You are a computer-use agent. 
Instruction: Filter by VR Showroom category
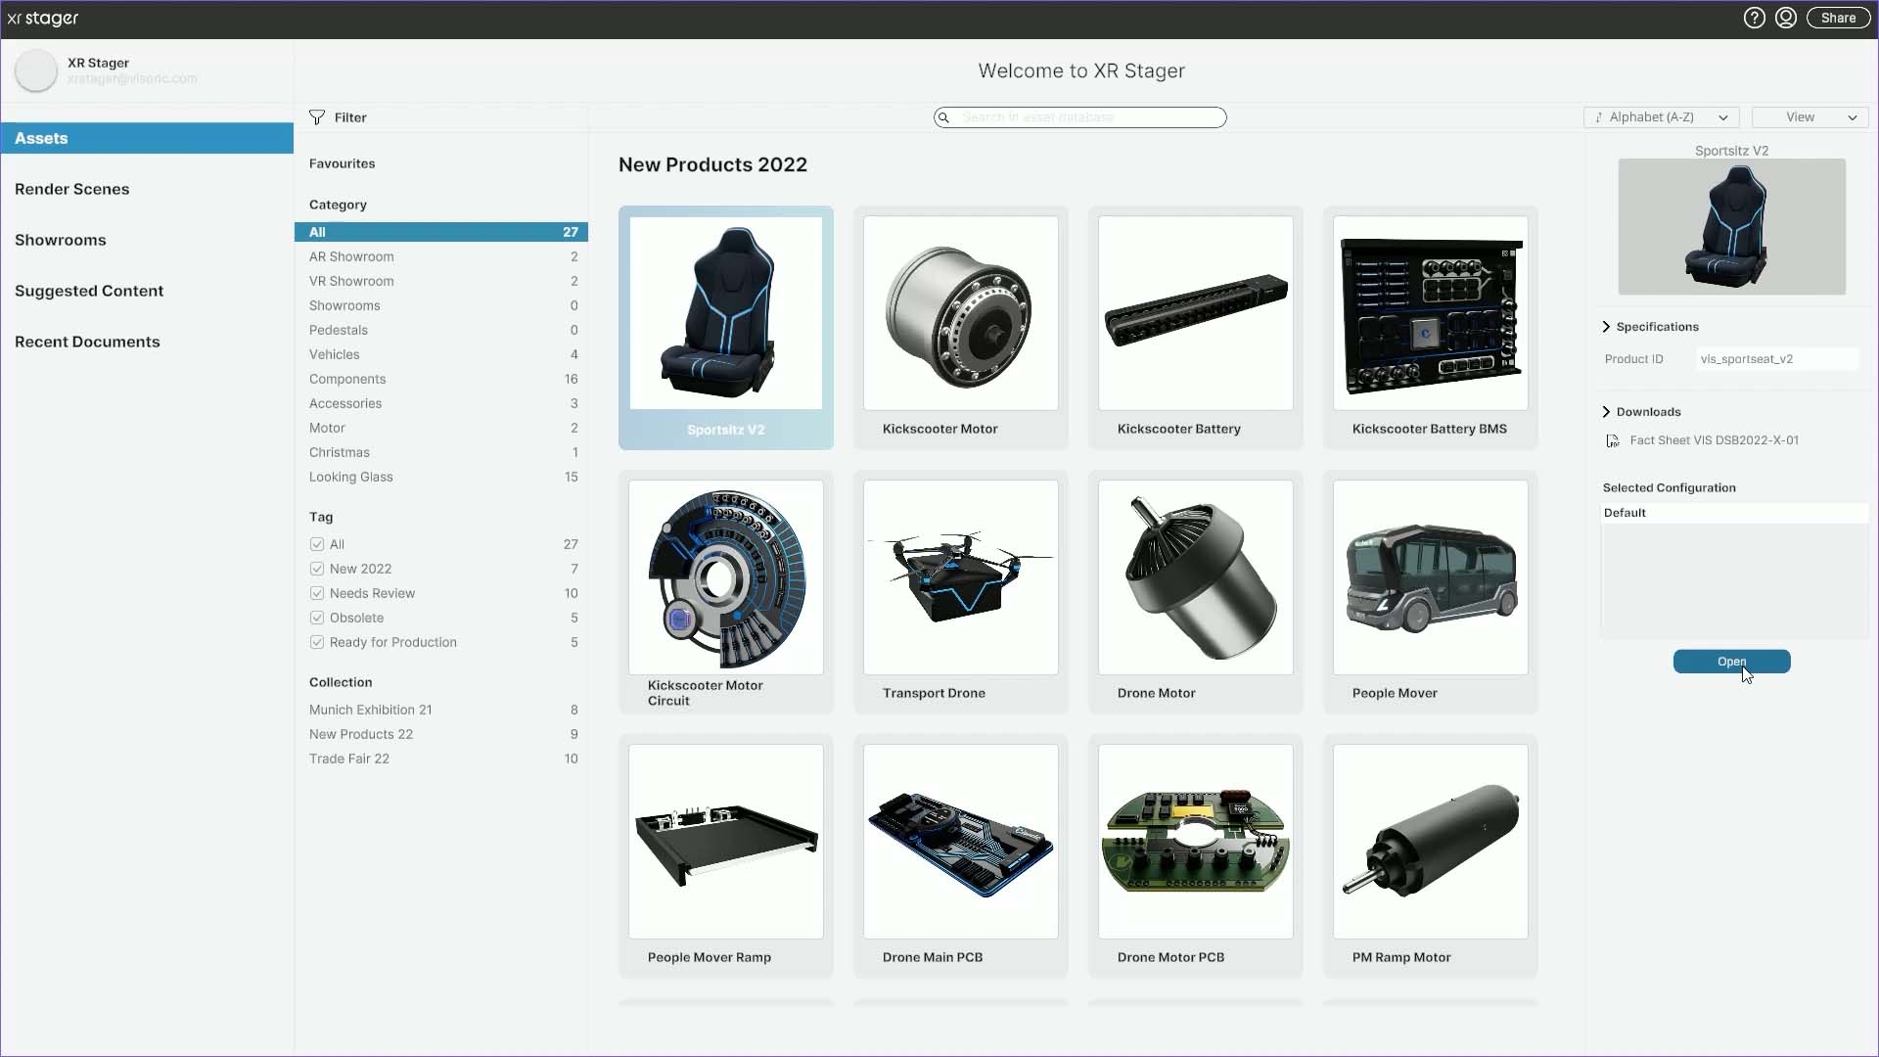click(x=443, y=281)
